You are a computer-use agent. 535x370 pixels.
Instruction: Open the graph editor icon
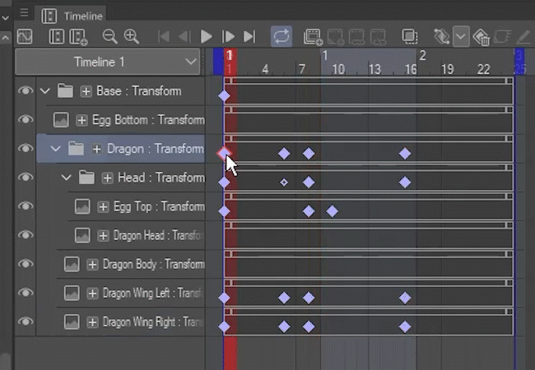coord(25,36)
